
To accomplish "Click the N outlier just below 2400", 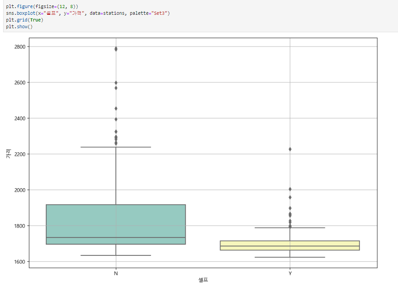I will click(116, 119).
